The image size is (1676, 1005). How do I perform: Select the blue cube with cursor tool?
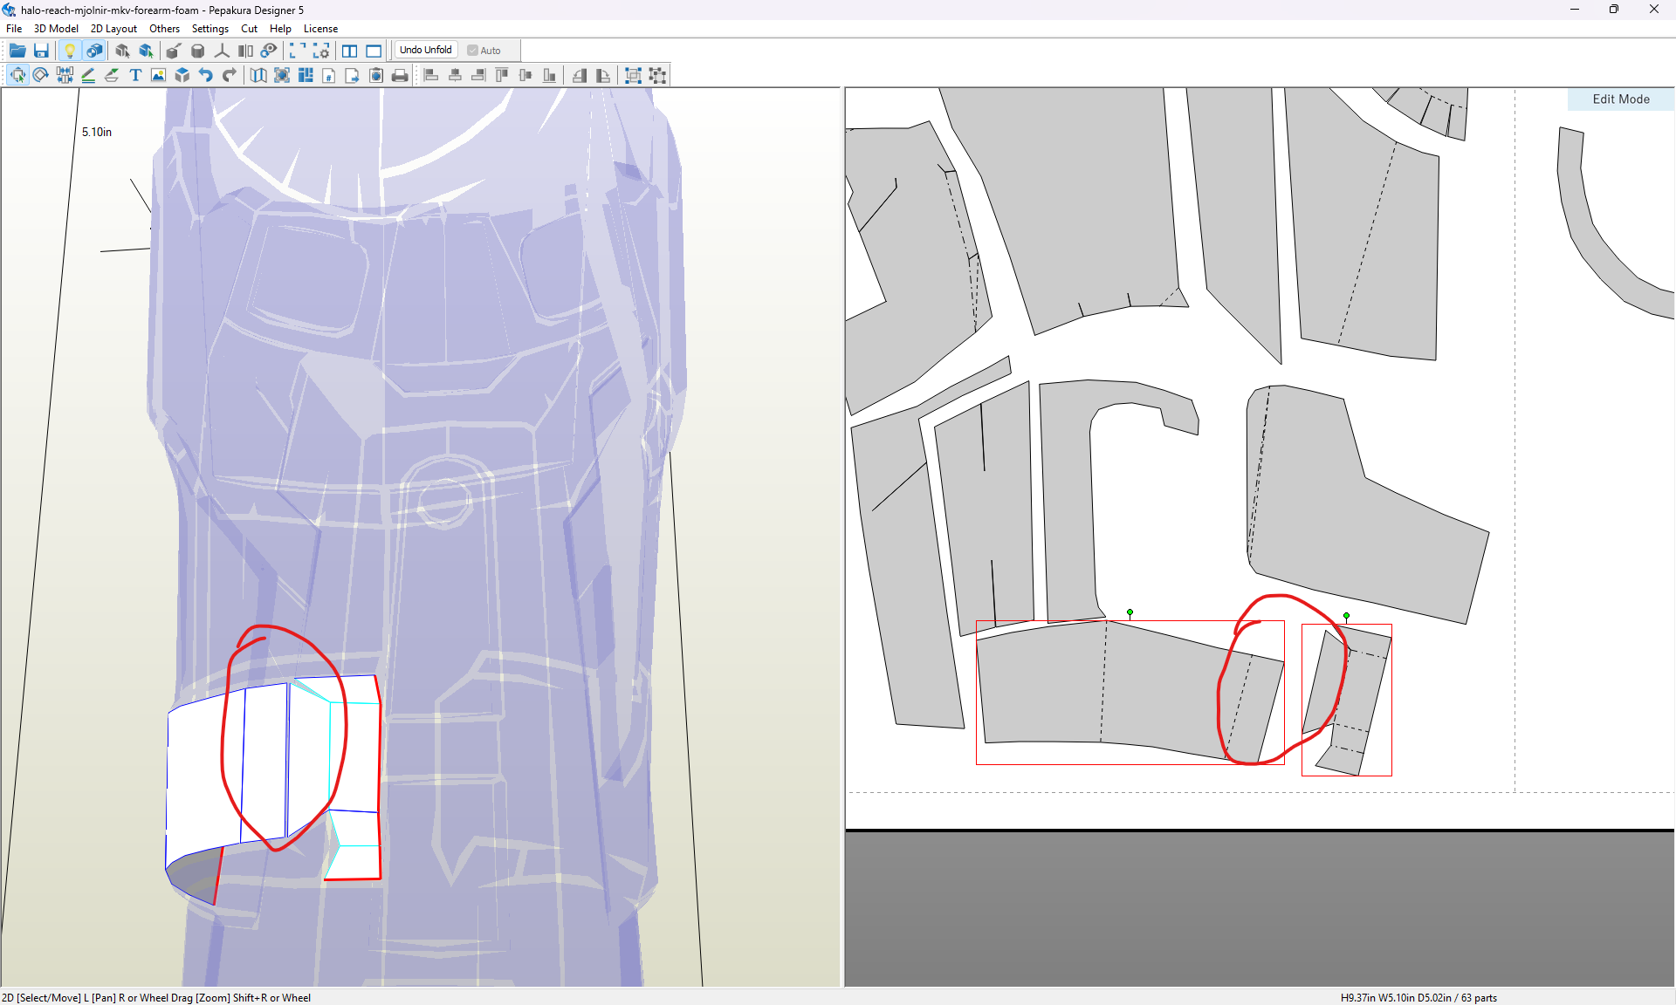[146, 51]
